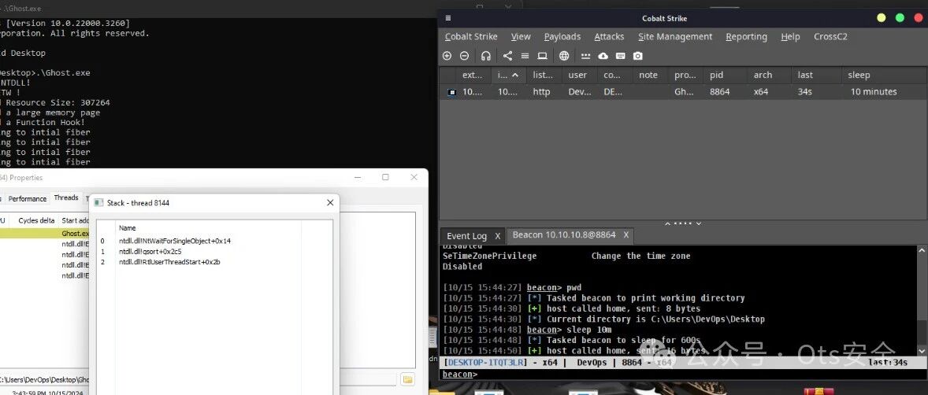Click pid cell 8864 in session table

(720, 91)
